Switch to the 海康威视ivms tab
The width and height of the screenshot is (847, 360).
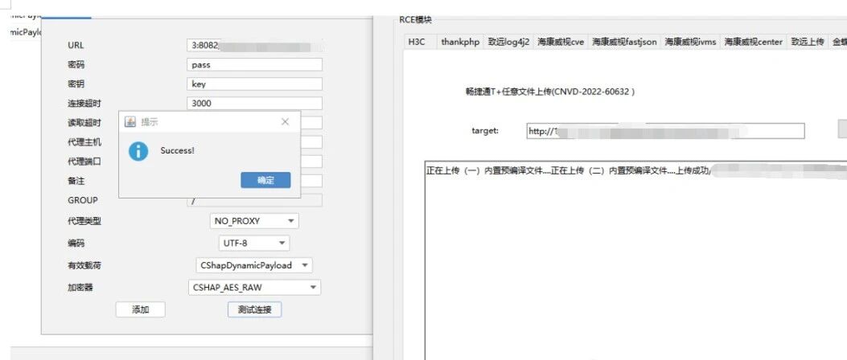[x=690, y=42]
